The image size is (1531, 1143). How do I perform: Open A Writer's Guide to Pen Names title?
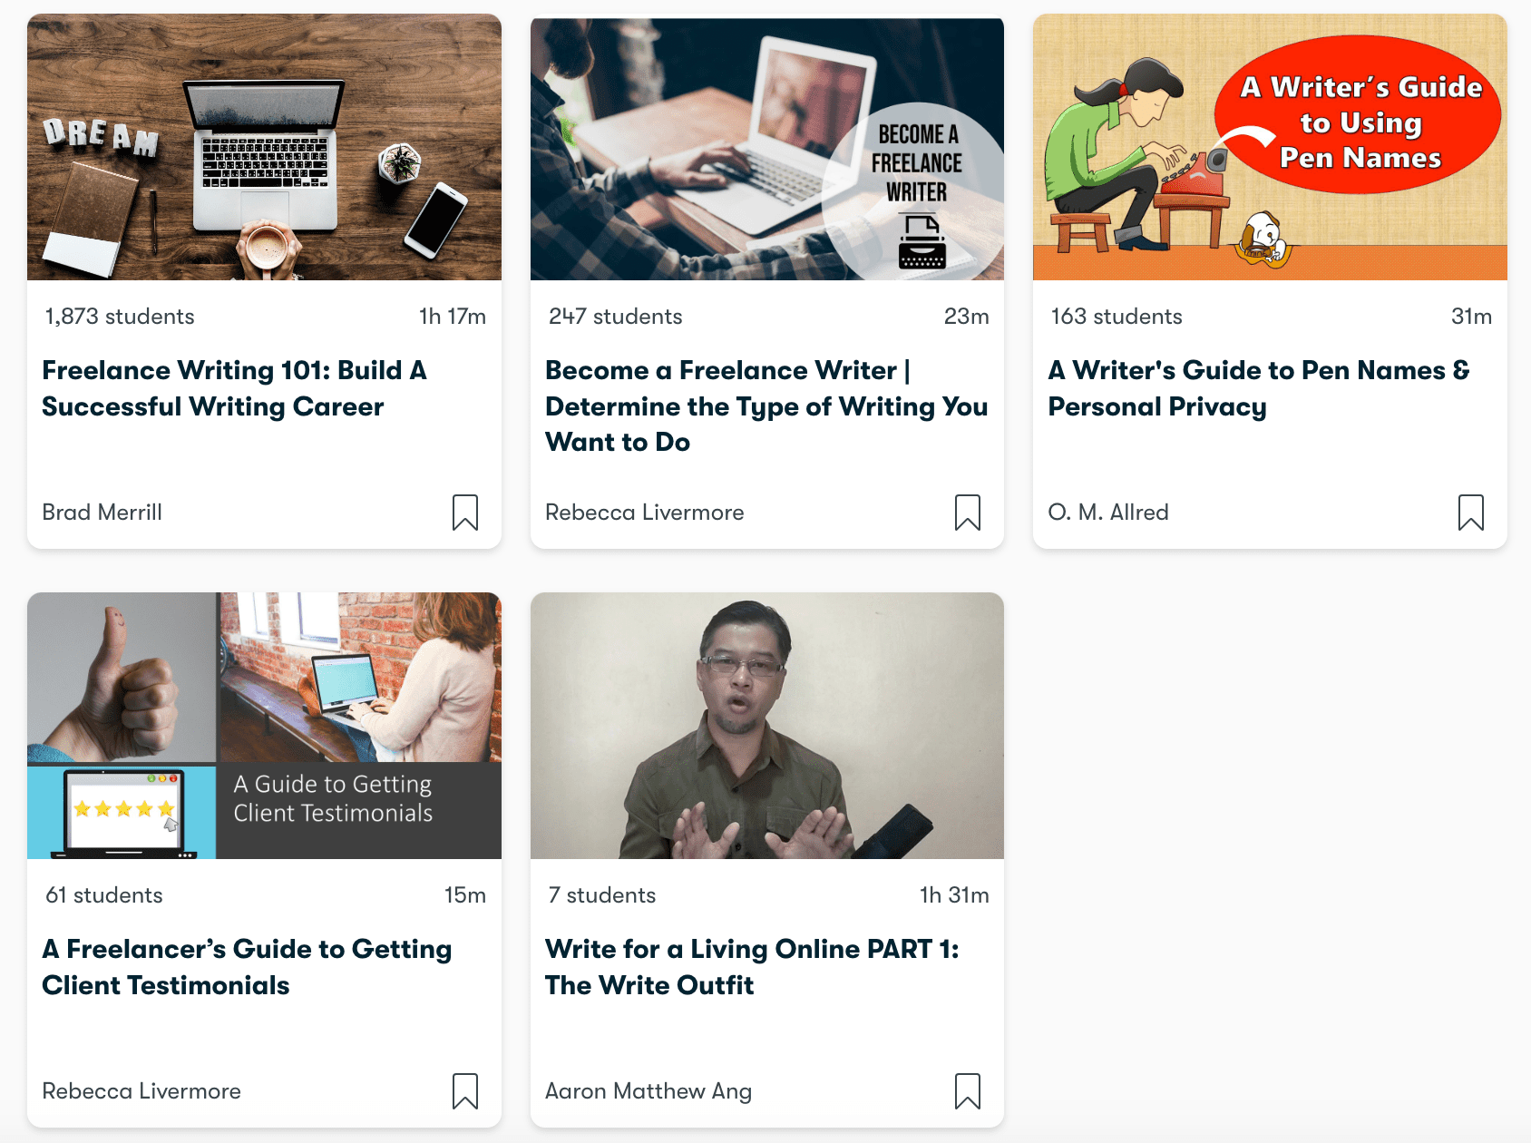coord(1259,388)
